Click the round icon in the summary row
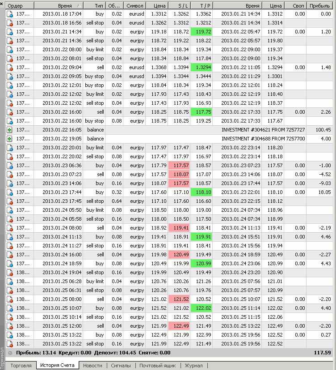Screen dimensions: 336x370 [x=10, y=353]
